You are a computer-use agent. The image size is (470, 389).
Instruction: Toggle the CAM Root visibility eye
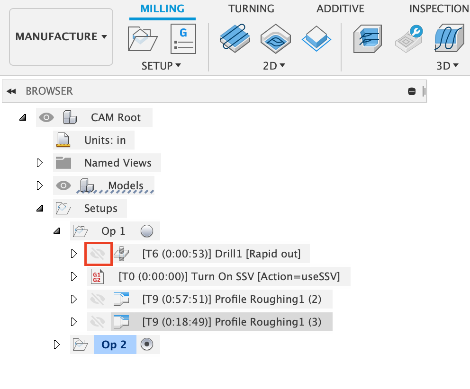coord(46,117)
